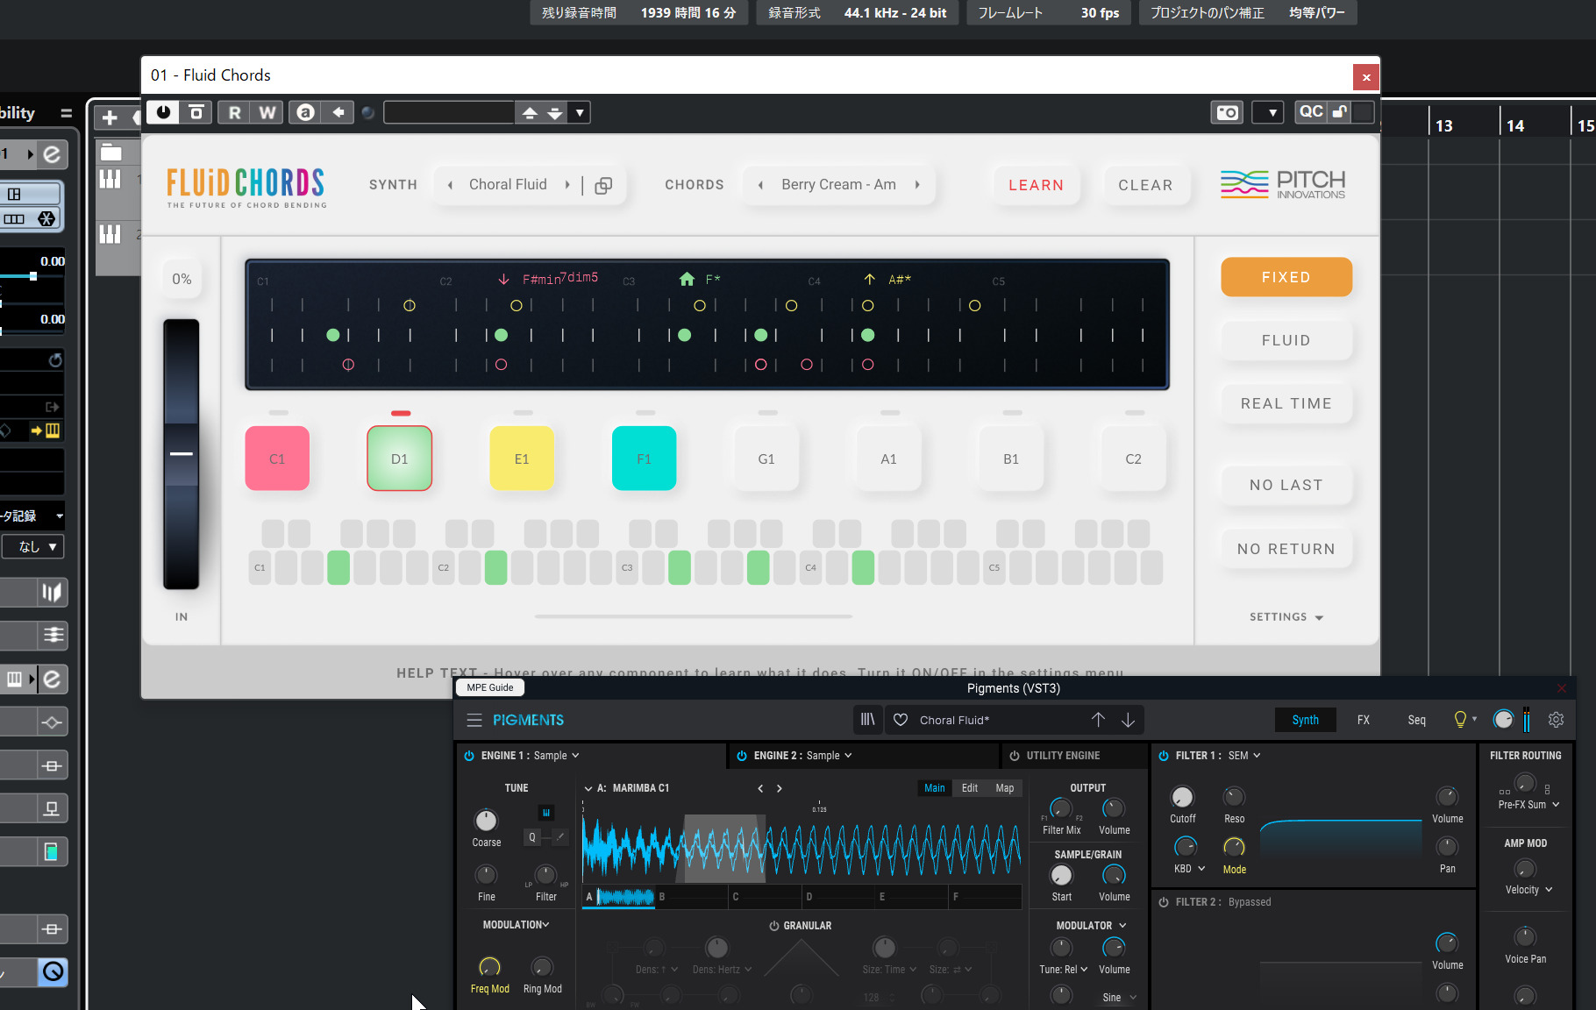This screenshot has height=1010, width=1596.
Task: Open dropdown next to snapshot camera
Action: tap(1268, 112)
